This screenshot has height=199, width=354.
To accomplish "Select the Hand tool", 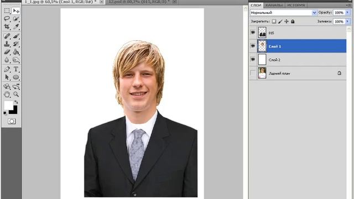I will [x=7, y=95].
